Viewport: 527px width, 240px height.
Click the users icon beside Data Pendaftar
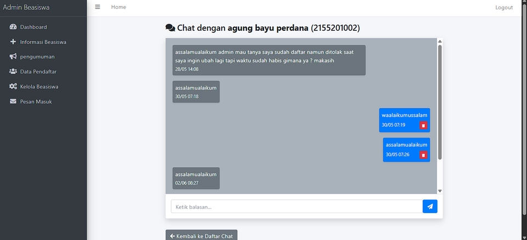pos(13,71)
